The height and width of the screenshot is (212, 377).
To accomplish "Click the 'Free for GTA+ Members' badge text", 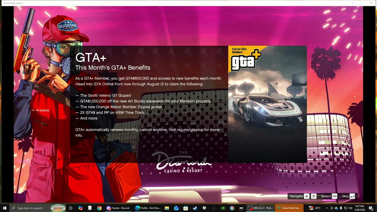I will [239, 51].
